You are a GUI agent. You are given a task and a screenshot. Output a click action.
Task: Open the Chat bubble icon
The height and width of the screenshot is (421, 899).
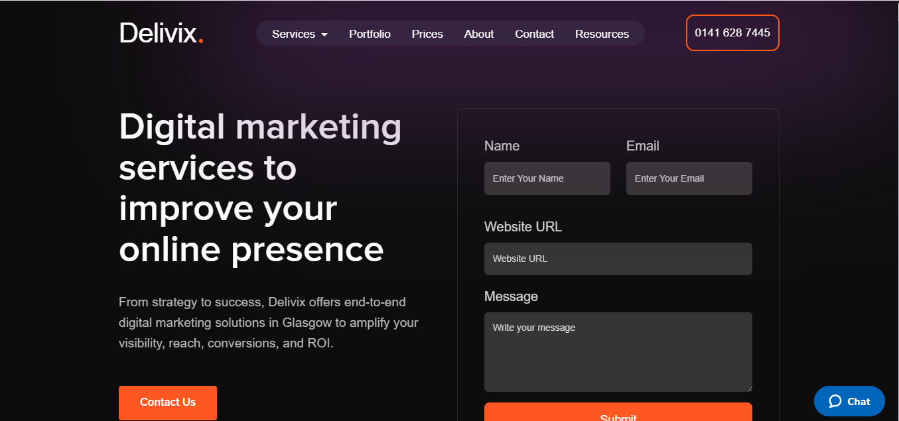coord(835,401)
